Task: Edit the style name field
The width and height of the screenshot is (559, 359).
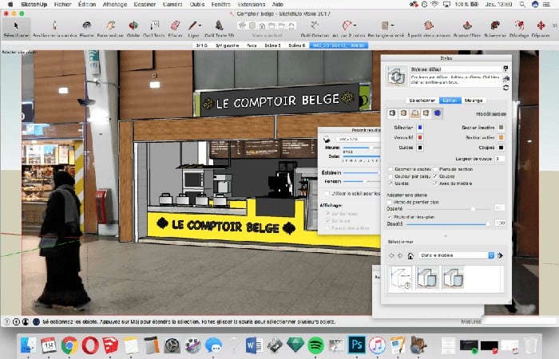Action: click(456, 69)
